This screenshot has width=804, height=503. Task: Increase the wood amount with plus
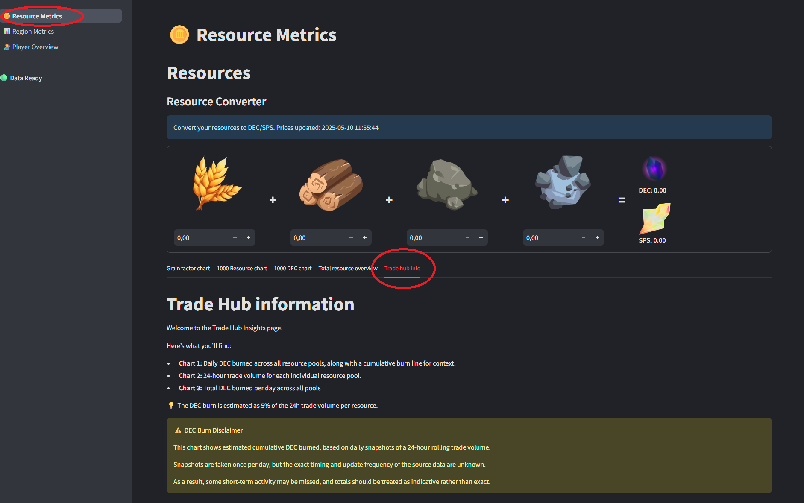tap(365, 237)
